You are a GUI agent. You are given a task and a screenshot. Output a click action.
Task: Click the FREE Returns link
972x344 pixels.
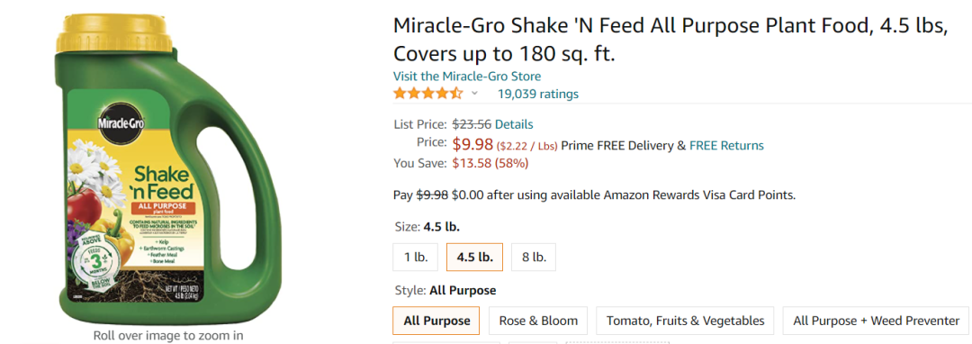726,146
